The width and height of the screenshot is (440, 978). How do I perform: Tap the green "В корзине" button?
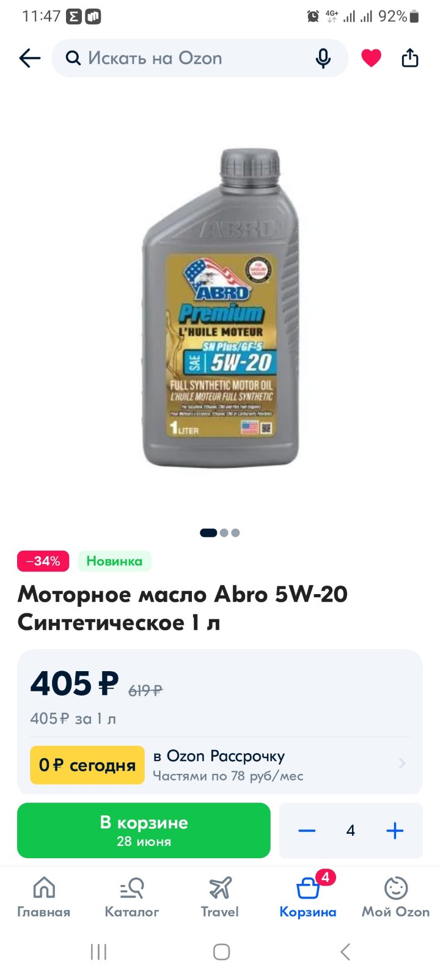tap(144, 831)
